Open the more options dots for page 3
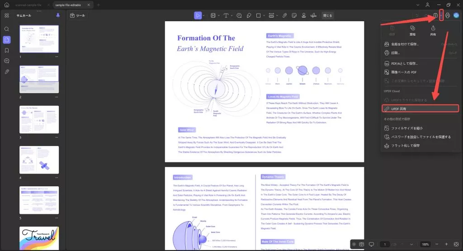The image size is (463, 251). pos(57,137)
